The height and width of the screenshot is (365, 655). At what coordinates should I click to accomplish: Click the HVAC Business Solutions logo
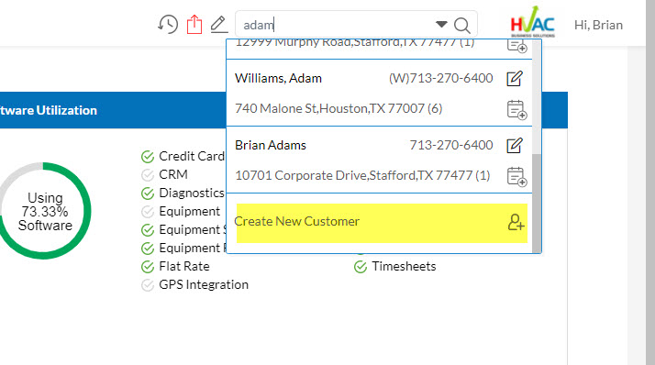point(533,22)
